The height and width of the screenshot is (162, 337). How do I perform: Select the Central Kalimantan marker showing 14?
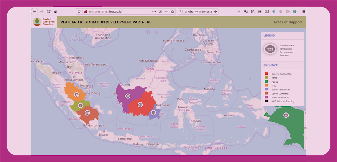pyautogui.click(x=140, y=105)
